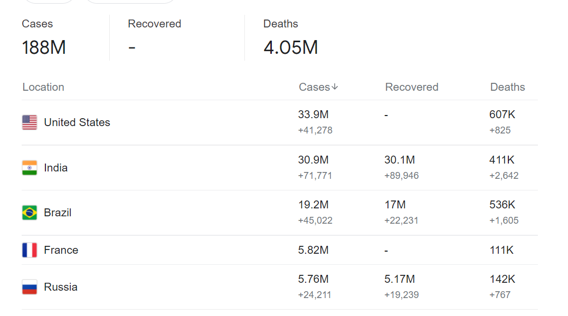
Task: Select the France location name
Action: 61,250
